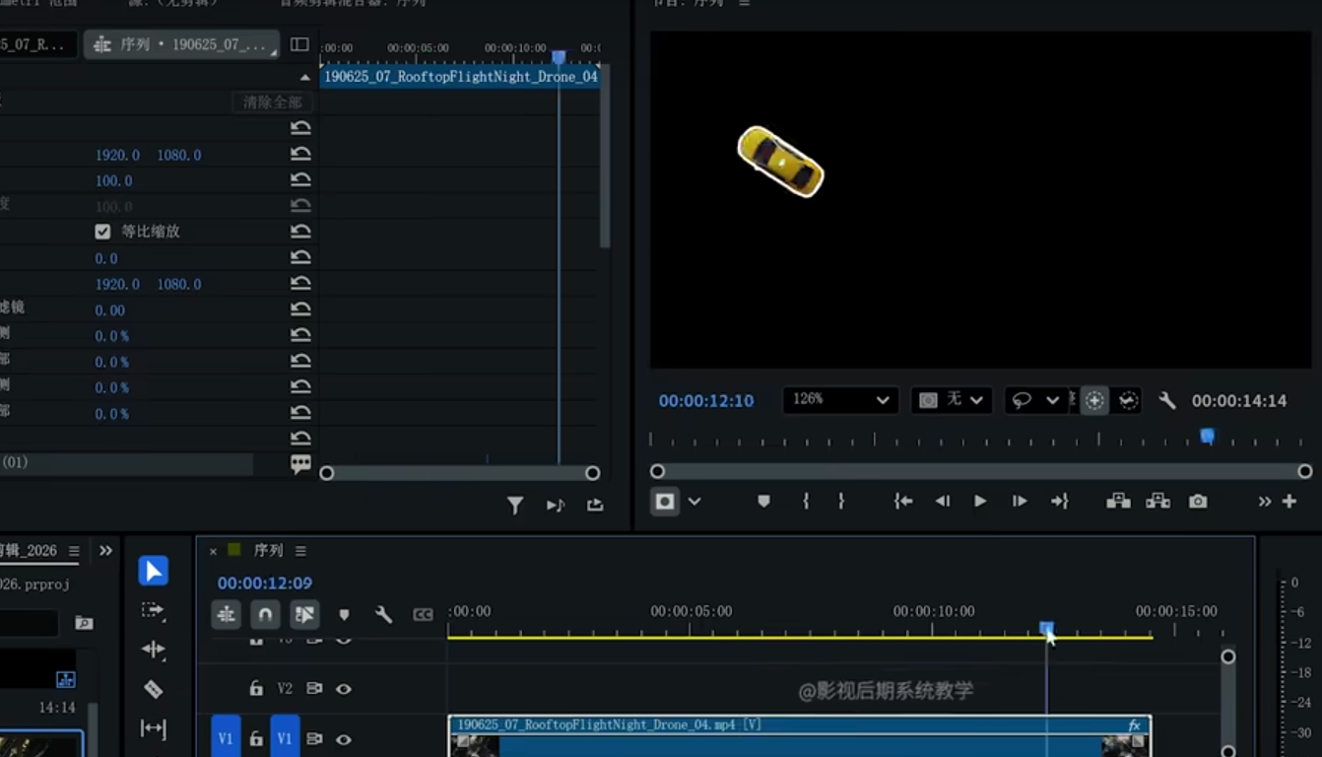1322x757 pixels.
Task: Select the Selection tool arrow
Action: [153, 572]
